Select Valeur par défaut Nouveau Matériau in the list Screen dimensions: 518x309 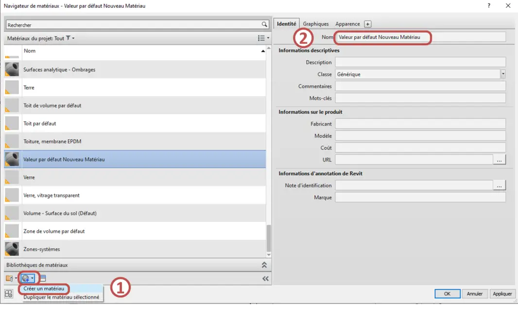click(x=135, y=159)
